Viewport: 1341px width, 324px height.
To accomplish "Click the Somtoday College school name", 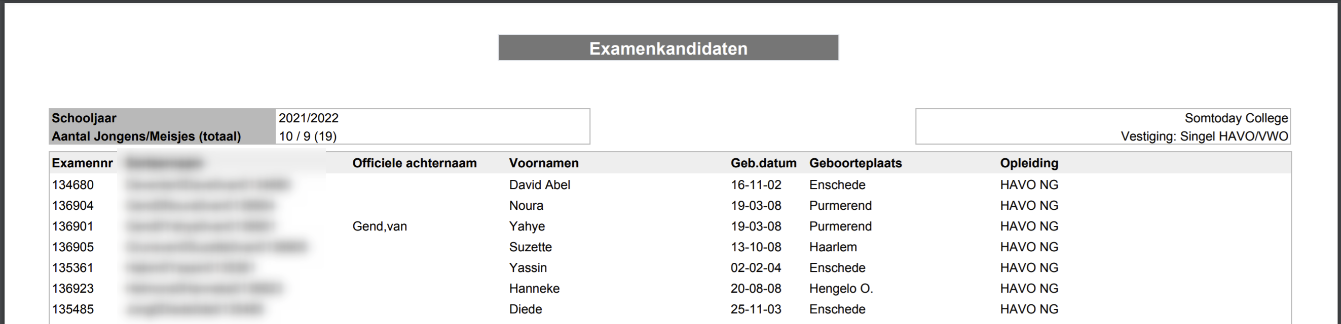I will (x=1236, y=118).
